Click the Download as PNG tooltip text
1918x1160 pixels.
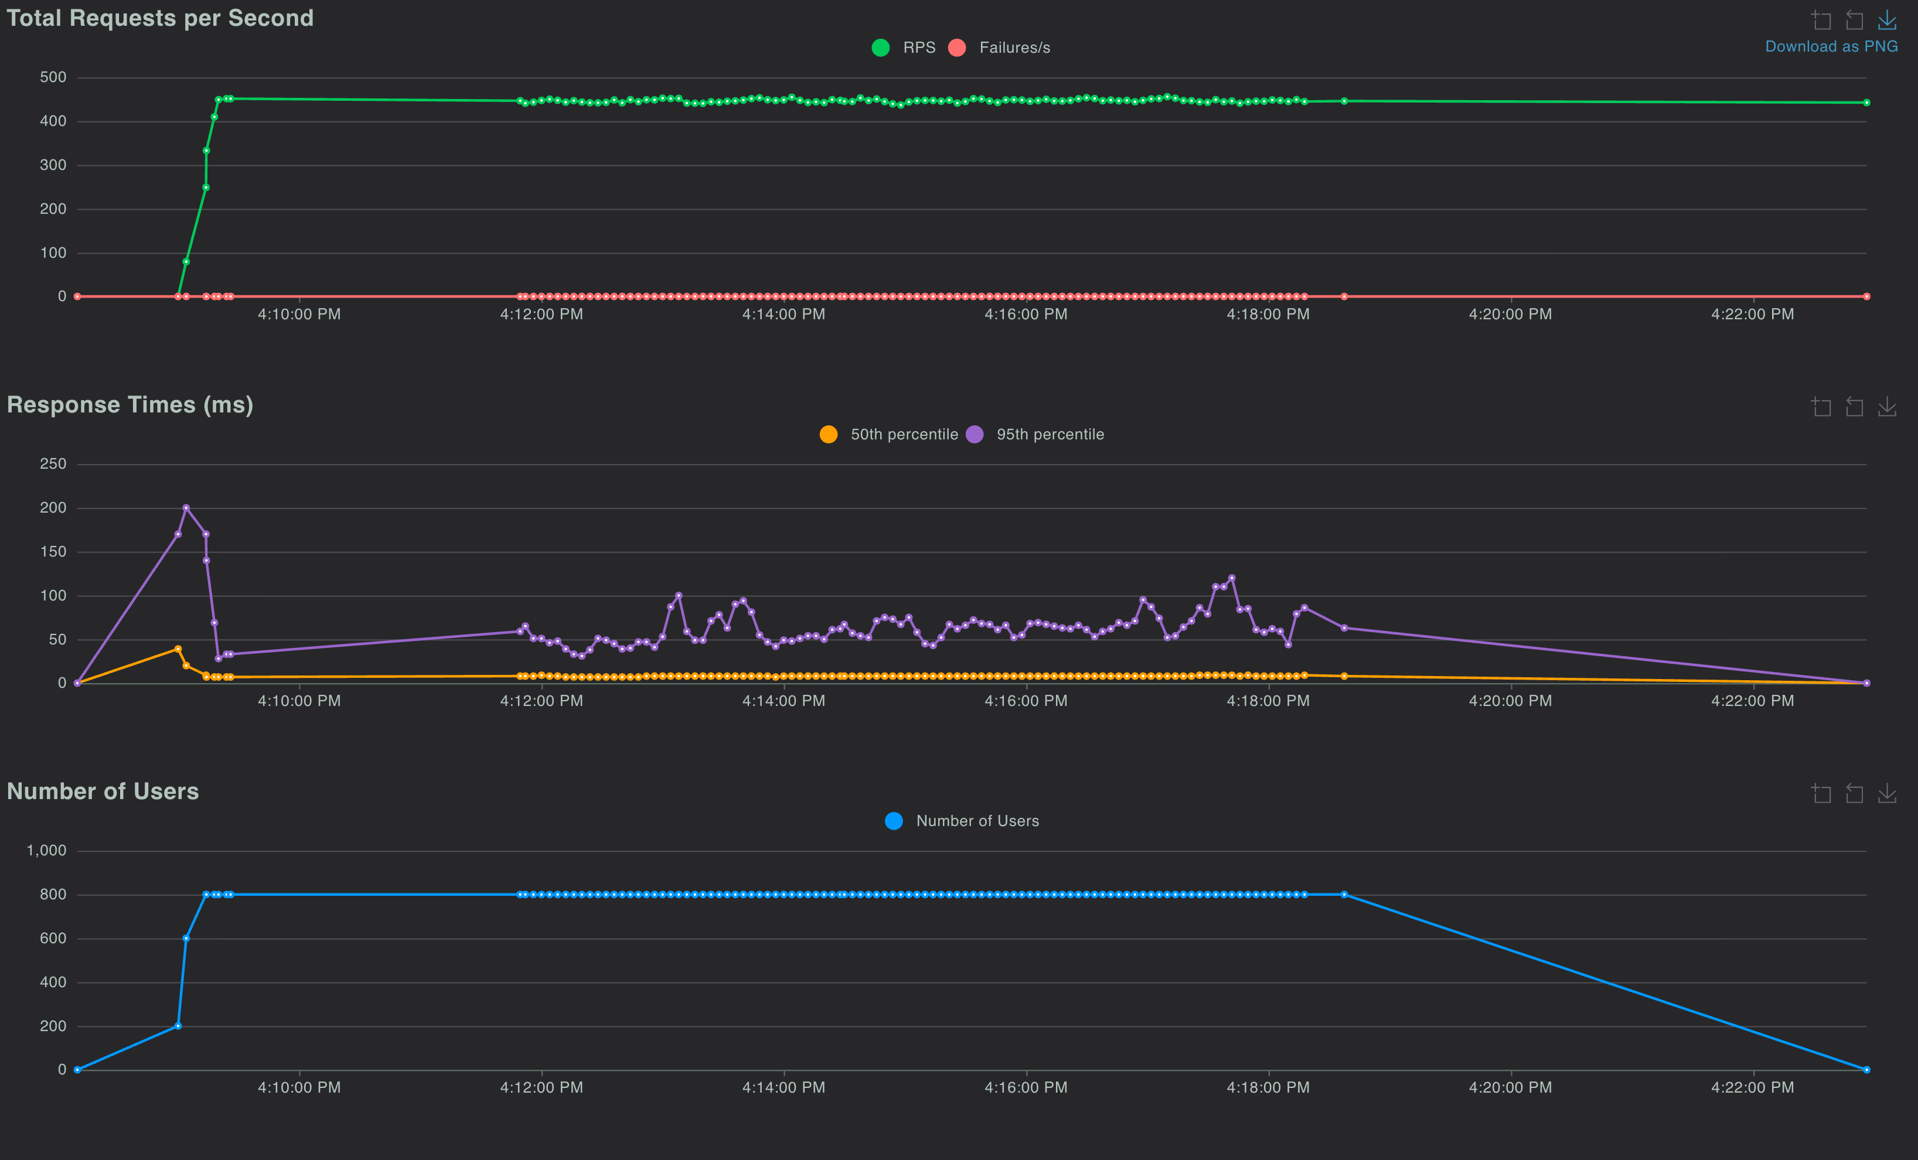click(1832, 47)
